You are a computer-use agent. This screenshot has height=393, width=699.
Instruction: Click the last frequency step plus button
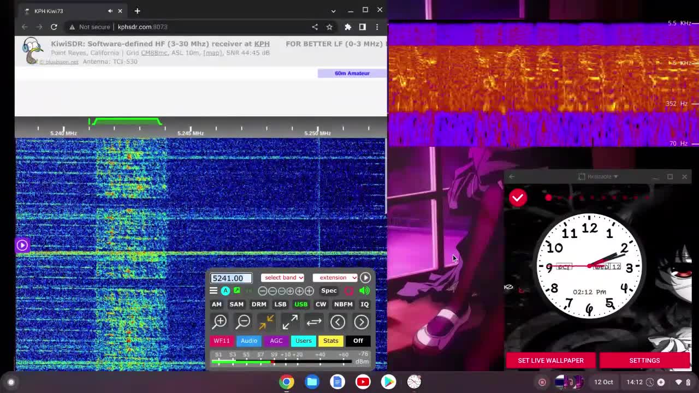click(309, 291)
